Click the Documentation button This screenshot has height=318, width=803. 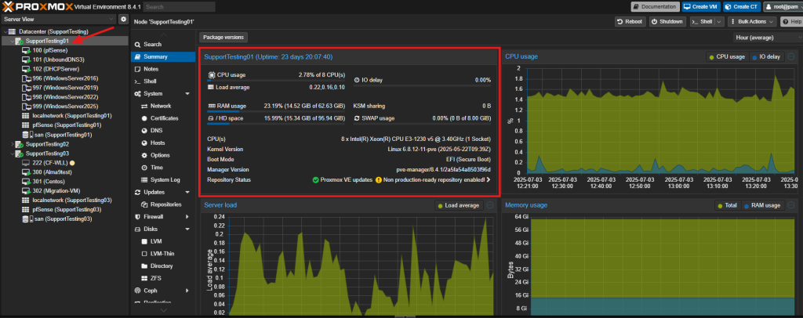coord(655,6)
